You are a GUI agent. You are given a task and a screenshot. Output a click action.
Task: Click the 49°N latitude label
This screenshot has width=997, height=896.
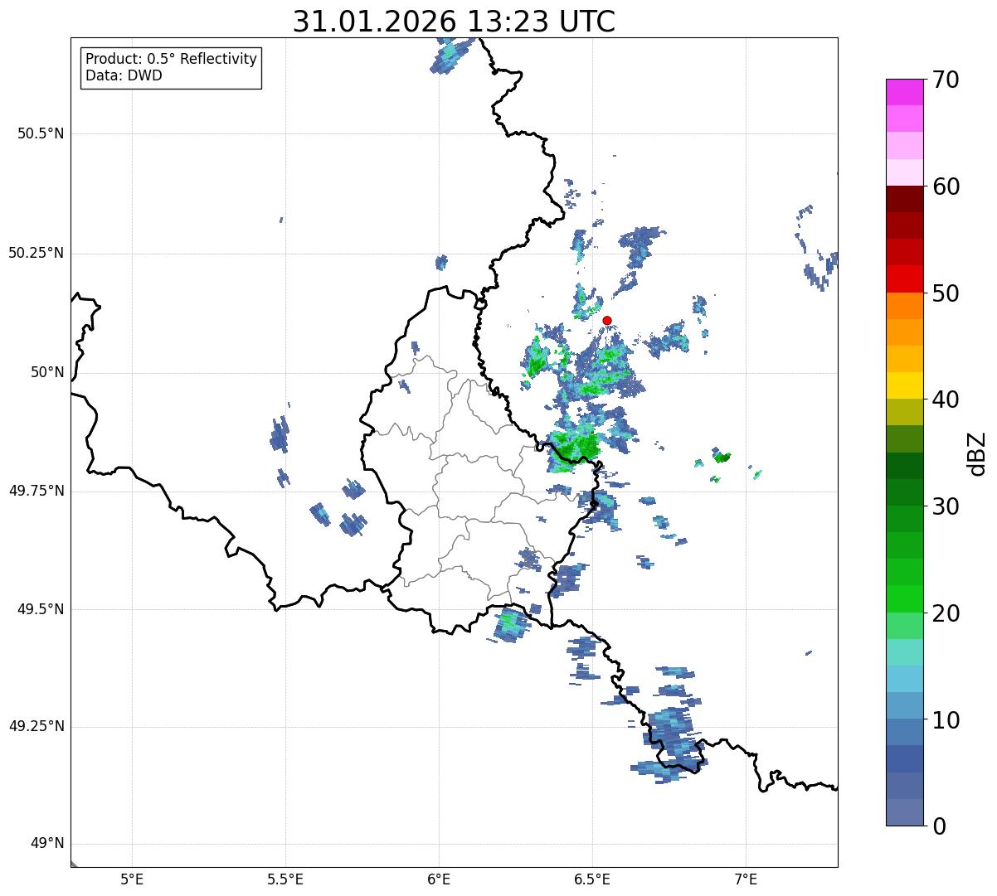click(x=47, y=844)
